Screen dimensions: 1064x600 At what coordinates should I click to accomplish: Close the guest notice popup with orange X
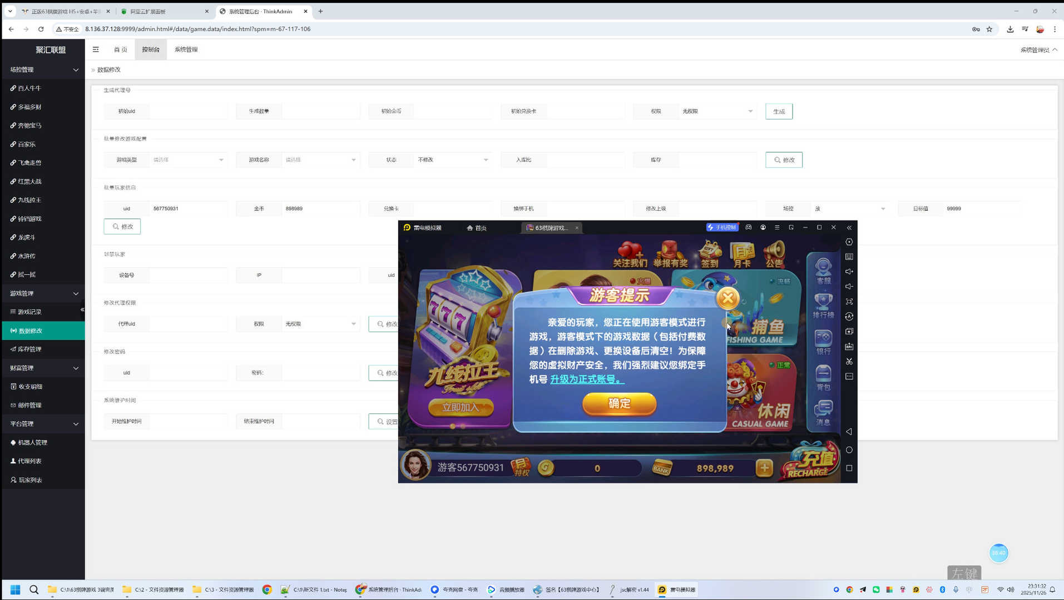(728, 298)
